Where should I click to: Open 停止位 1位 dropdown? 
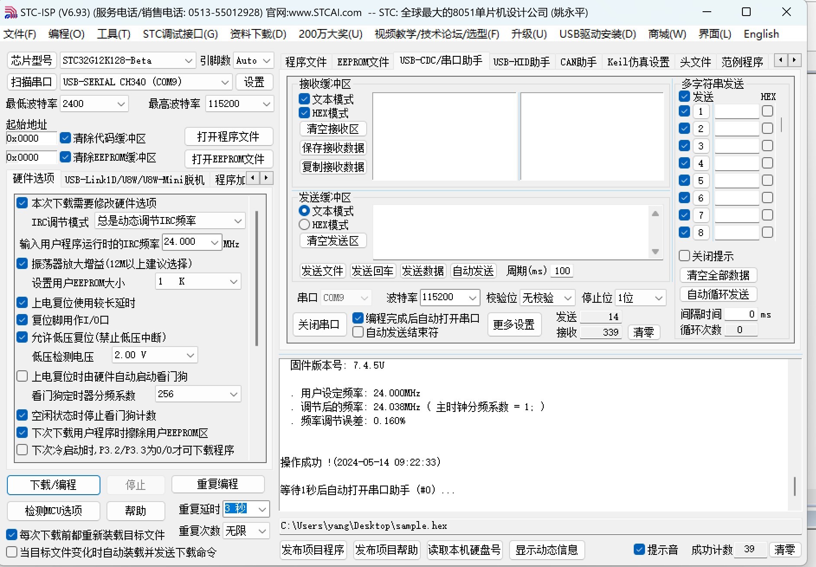pyautogui.click(x=640, y=298)
